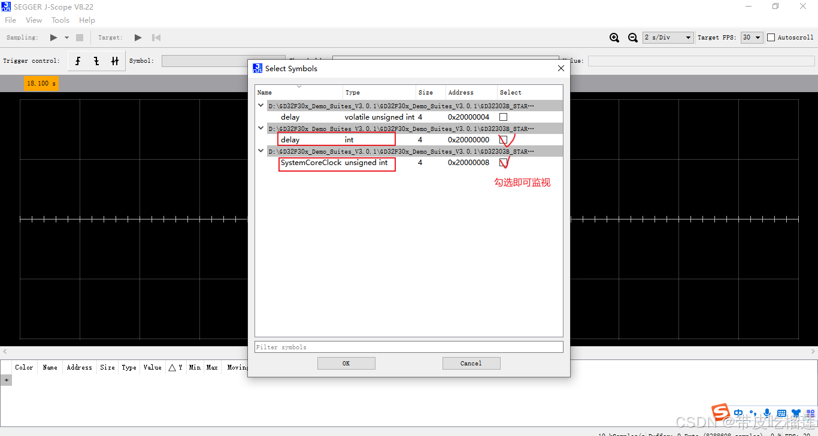Click the Value column header in watch table

(x=152, y=367)
